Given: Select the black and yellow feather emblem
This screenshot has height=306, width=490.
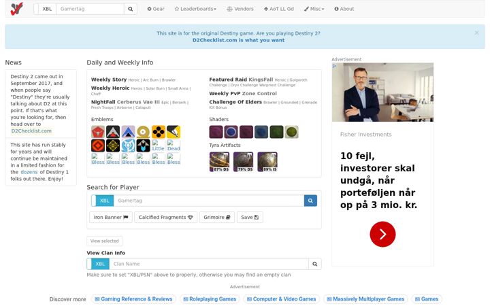Looking at the screenshot, I should click(174, 132).
